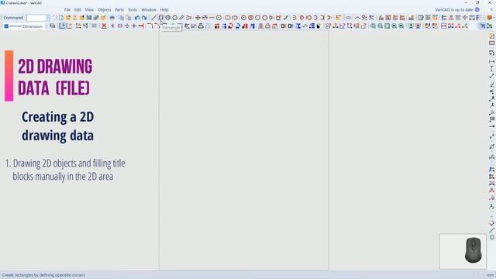This screenshot has width=496, height=279.
Task: Select the Rectangle drawing tool
Action: click(160, 18)
